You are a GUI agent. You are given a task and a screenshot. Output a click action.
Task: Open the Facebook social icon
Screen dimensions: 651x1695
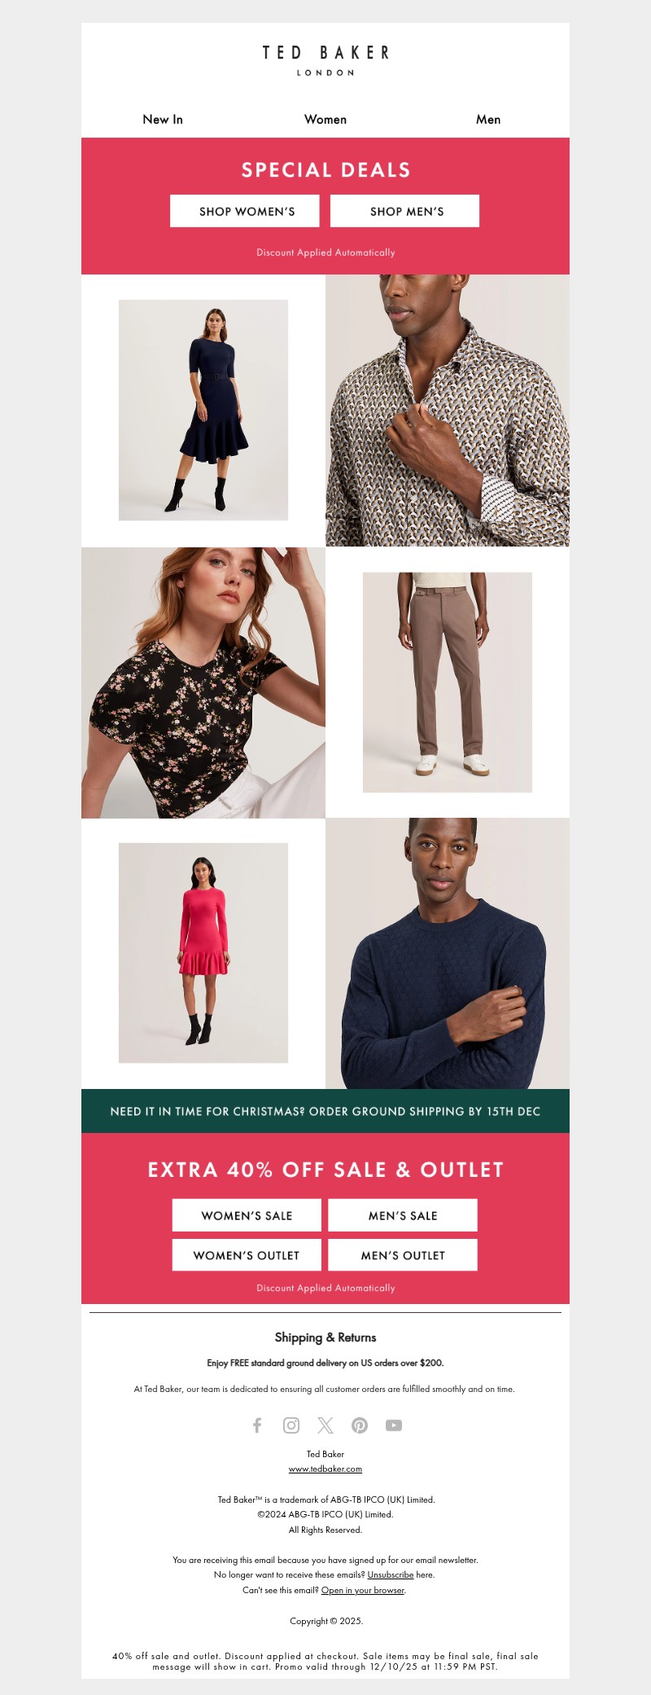pos(257,1425)
